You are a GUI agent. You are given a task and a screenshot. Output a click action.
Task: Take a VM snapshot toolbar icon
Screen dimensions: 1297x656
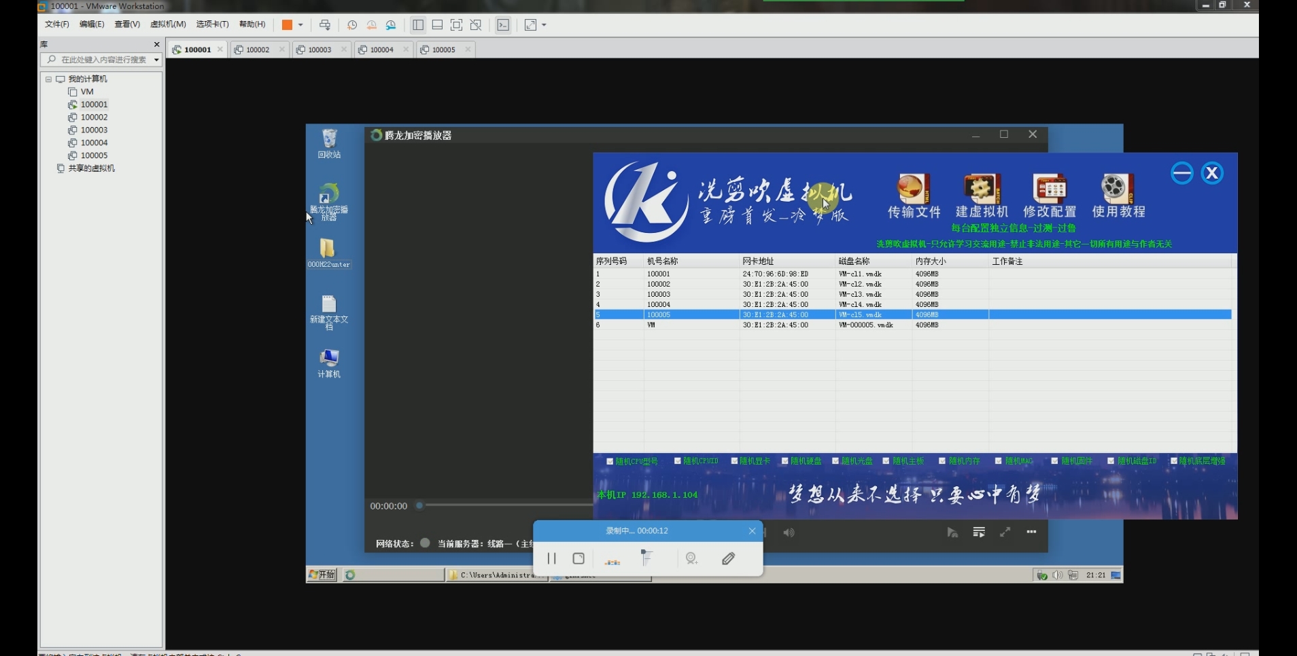[x=352, y=25]
